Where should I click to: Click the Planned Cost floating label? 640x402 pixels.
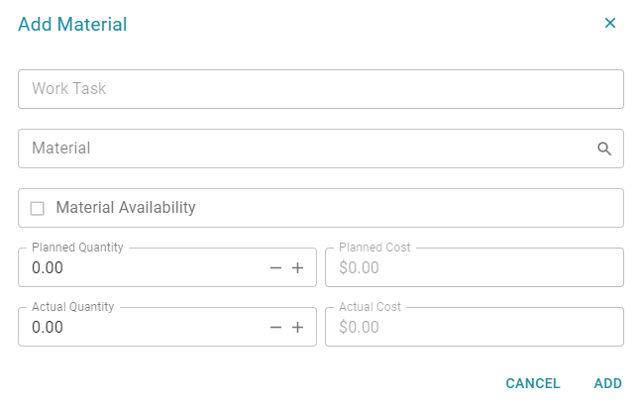pos(374,248)
